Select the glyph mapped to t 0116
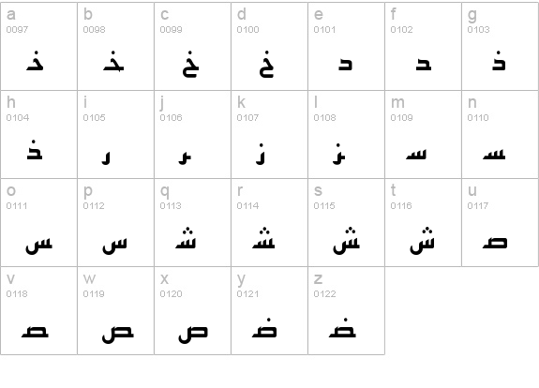Viewport: 539px width, 388px height. [x=423, y=222]
